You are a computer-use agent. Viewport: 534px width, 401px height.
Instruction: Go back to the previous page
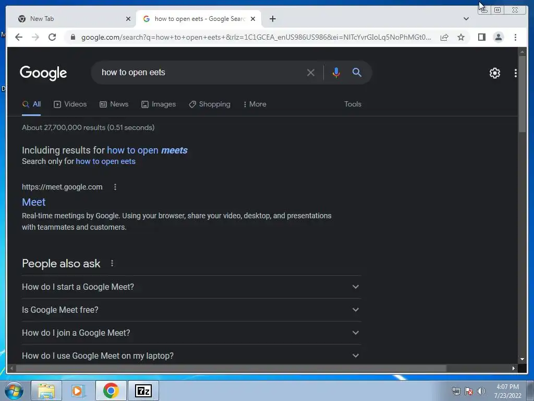[19, 37]
